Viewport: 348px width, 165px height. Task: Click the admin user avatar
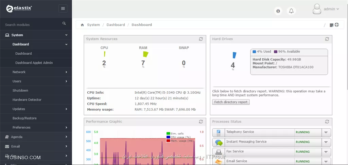(317, 9)
